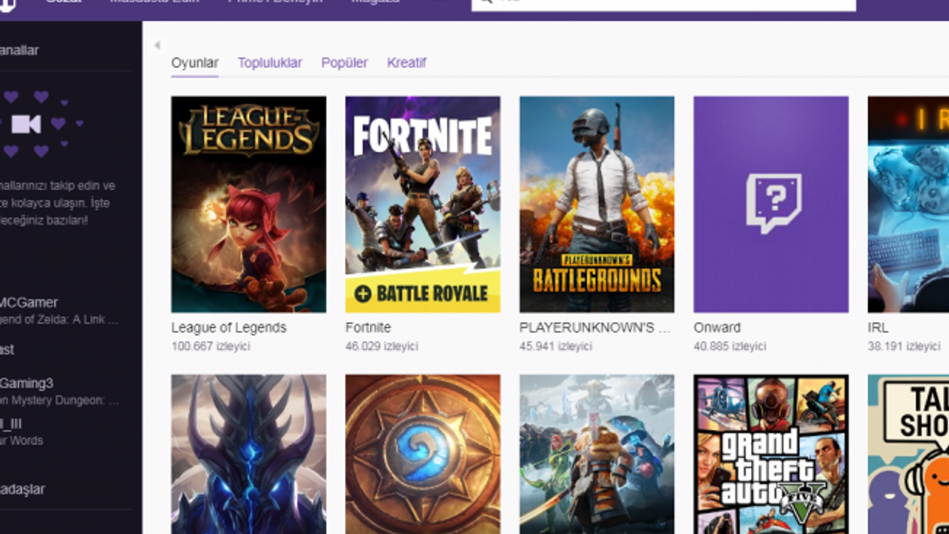Viewport: 949px width, 534px height.
Task: Click the Mystery Dungeon game text in sidebar
Action: point(61,400)
